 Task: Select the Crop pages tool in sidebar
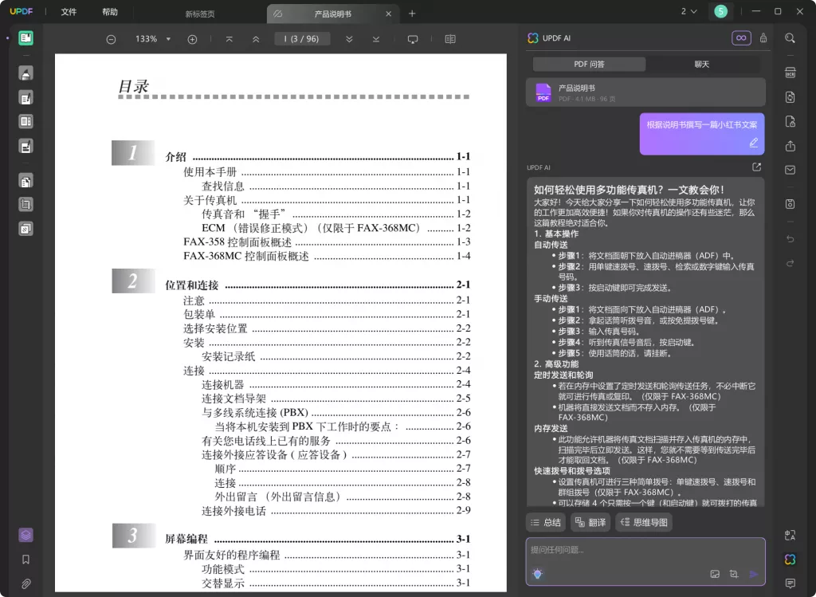tap(25, 204)
